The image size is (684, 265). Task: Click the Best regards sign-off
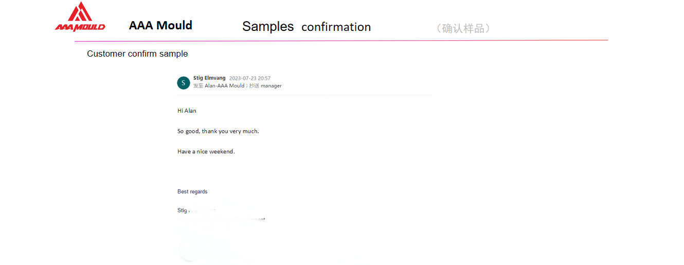coord(192,191)
